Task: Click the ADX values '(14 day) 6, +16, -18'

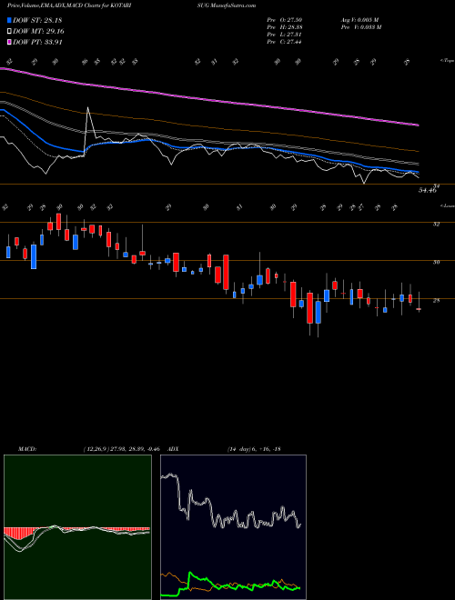Action: pyautogui.click(x=254, y=449)
